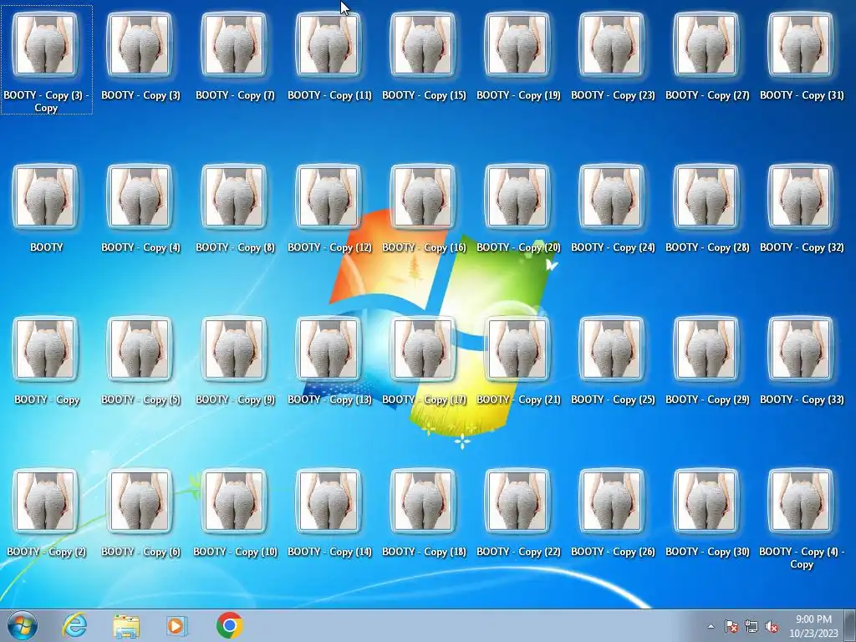The width and height of the screenshot is (856, 642).
Task: Open the muted volume tray icon
Action: coord(772,626)
